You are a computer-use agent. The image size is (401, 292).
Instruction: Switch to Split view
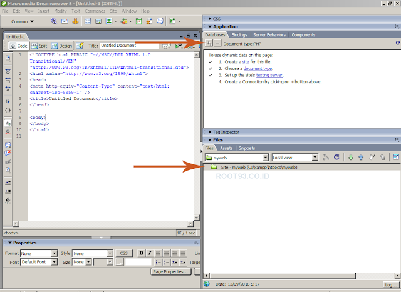point(39,46)
